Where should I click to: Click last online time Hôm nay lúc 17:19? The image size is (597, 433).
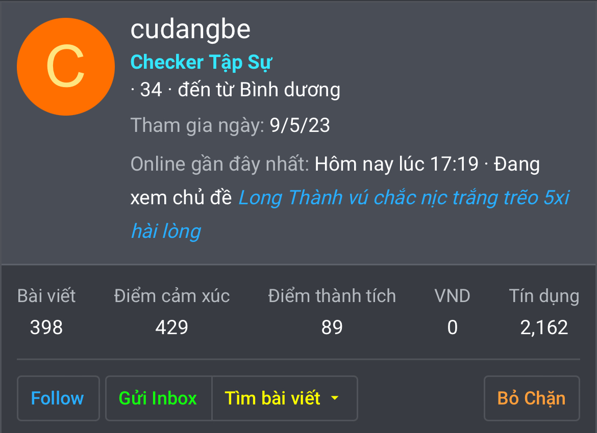(396, 164)
